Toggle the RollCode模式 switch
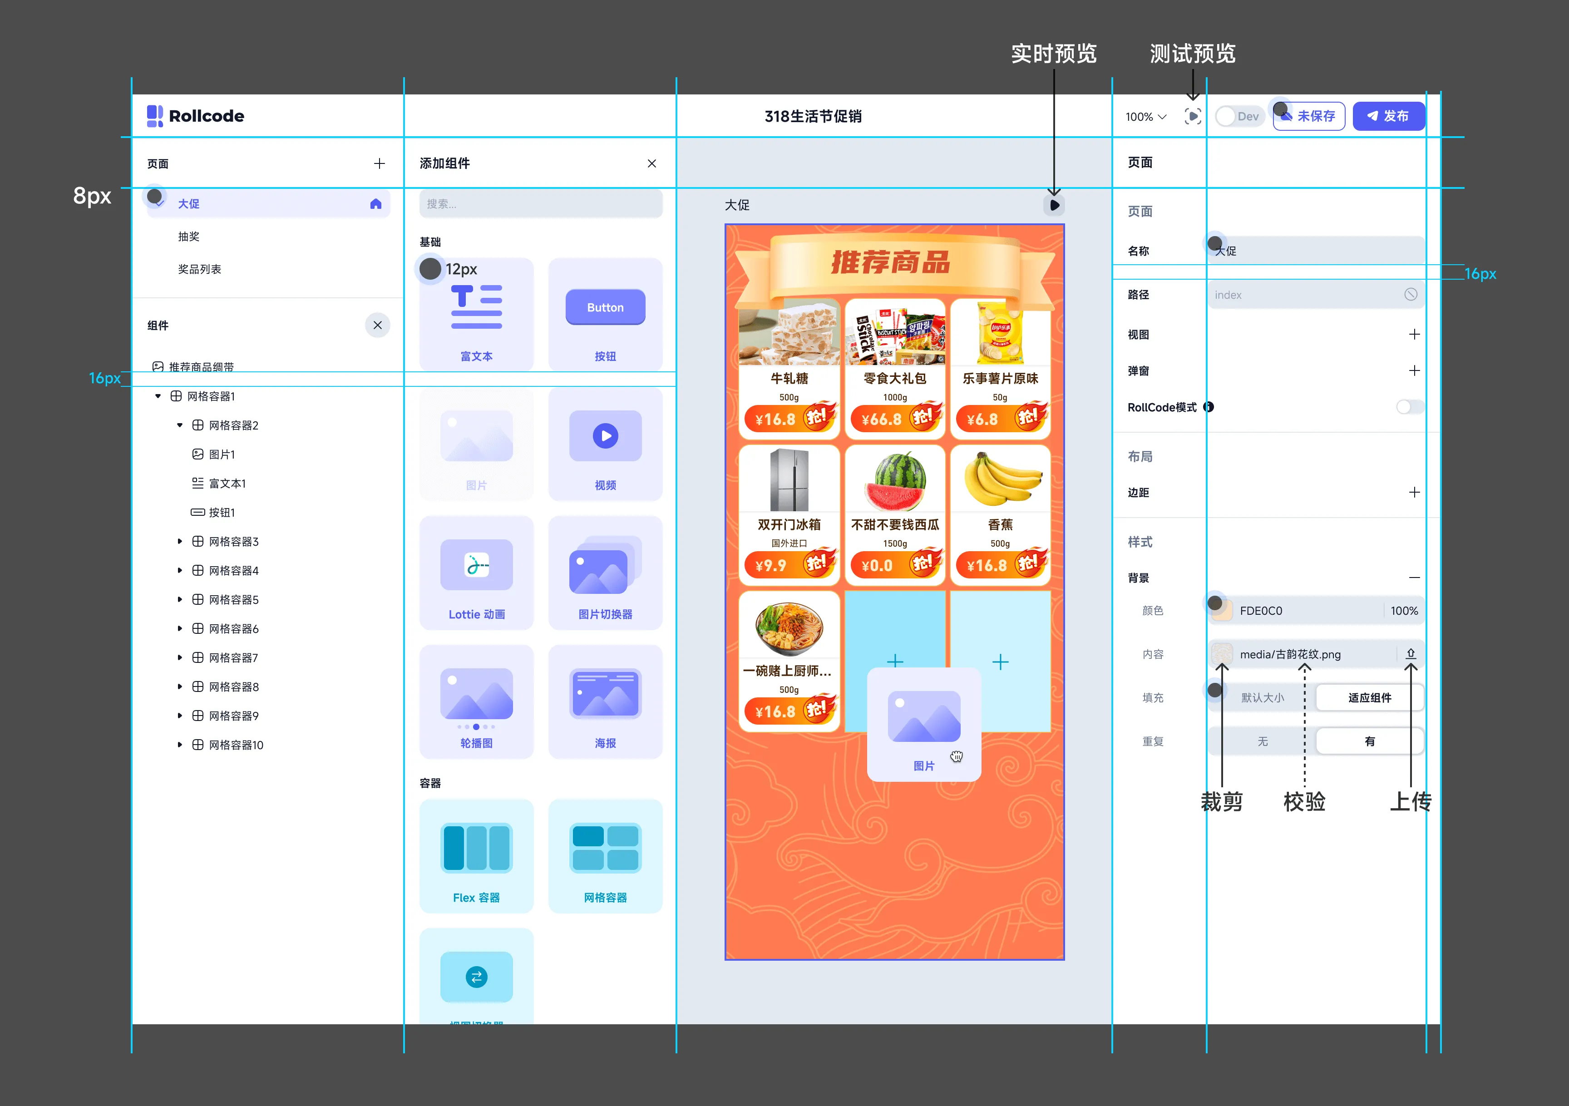Viewport: 1569px width, 1106px height. tap(1410, 407)
